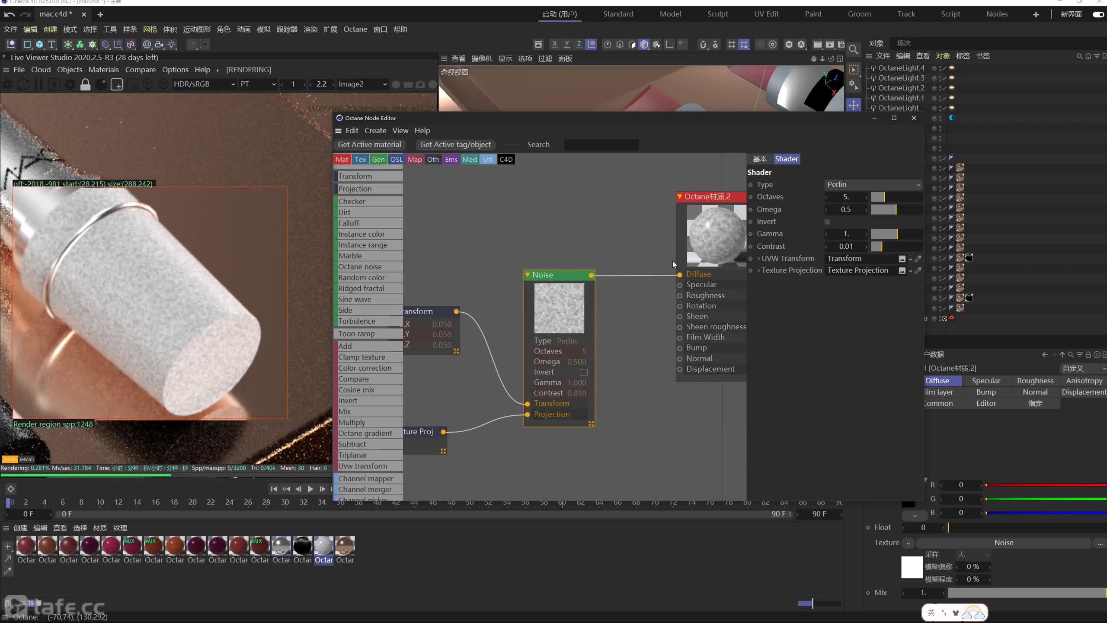Open the Specular tab in material attributes
Screen dimensions: 1107x623
tap(986, 381)
